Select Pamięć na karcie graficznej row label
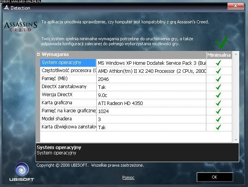The width and height of the screenshot is (248, 187). tap(68, 111)
